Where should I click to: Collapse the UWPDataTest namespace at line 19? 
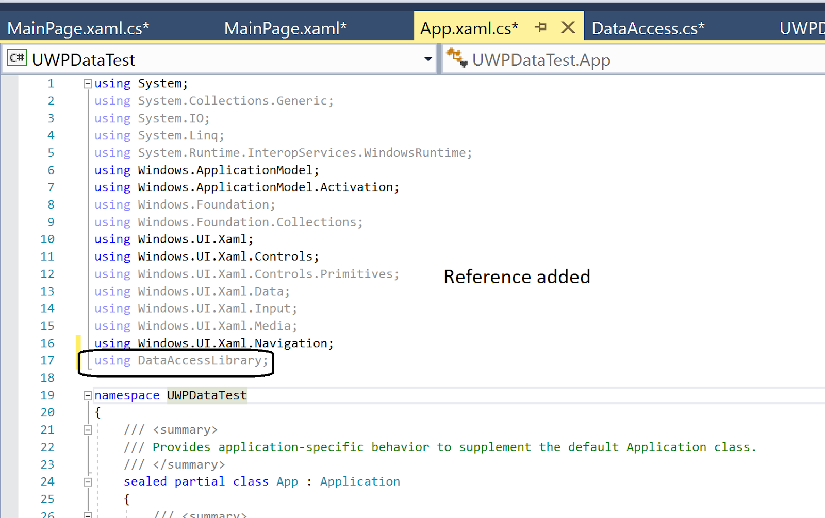coord(87,395)
